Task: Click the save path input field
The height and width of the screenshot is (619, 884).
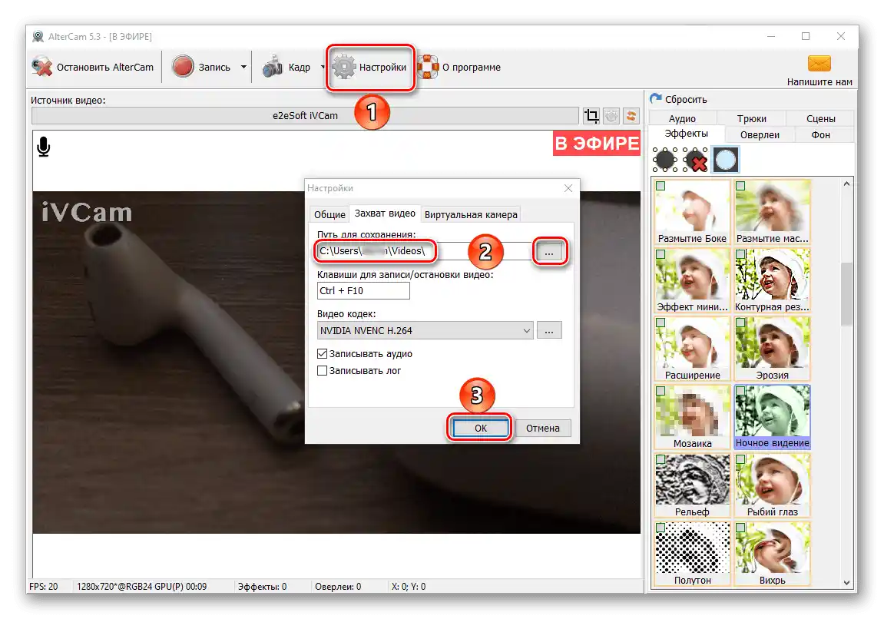Action: click(425, 251)
